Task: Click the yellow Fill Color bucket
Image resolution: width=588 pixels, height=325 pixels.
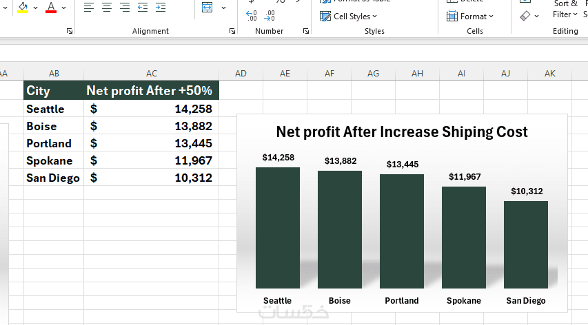Action: click(x=23, y=7)
